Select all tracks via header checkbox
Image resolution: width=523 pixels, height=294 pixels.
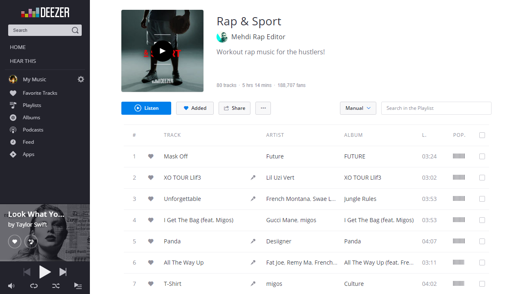pos(482,135)
